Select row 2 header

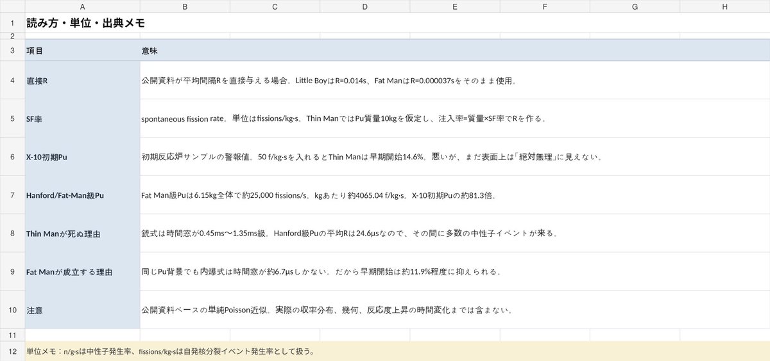[12, 36]
